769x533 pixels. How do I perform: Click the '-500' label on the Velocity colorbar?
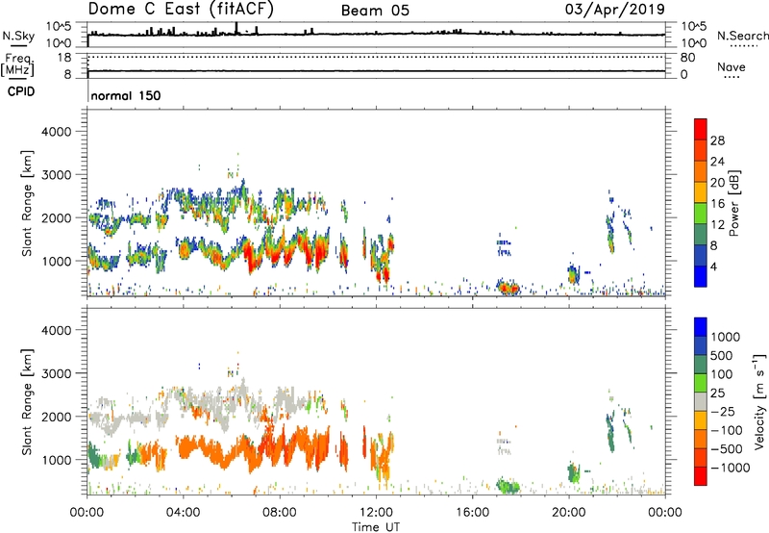click(727, 448)
